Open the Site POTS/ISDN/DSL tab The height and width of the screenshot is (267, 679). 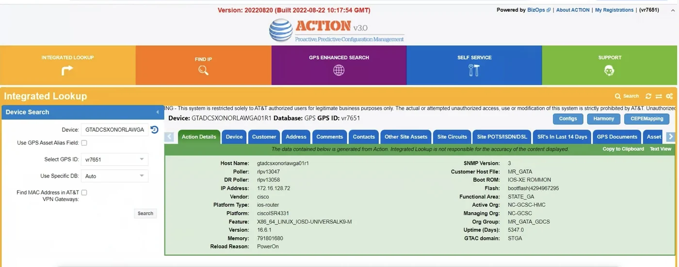(x=502, y=137)
